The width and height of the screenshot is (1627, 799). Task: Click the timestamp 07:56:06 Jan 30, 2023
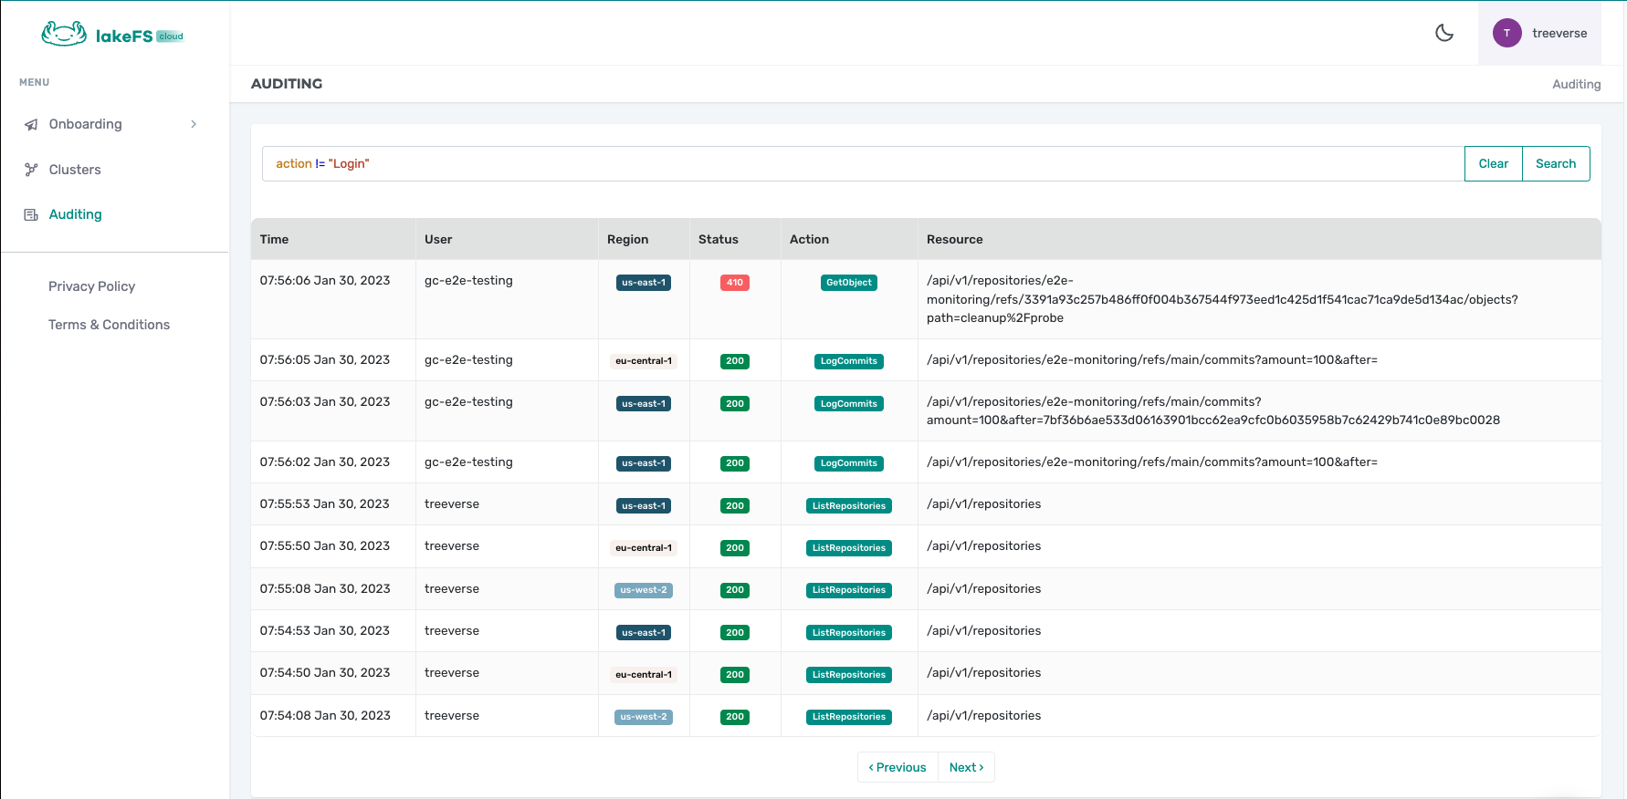click(x=325, y=280)
